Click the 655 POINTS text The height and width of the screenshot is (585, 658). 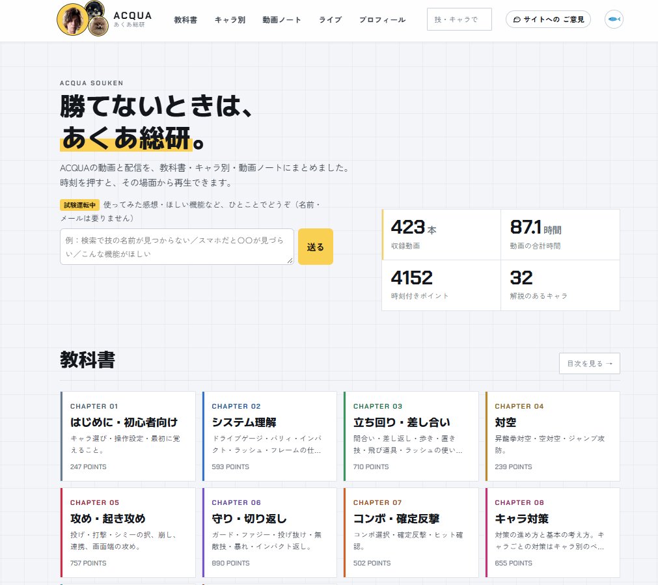click(x=514, y=563)
